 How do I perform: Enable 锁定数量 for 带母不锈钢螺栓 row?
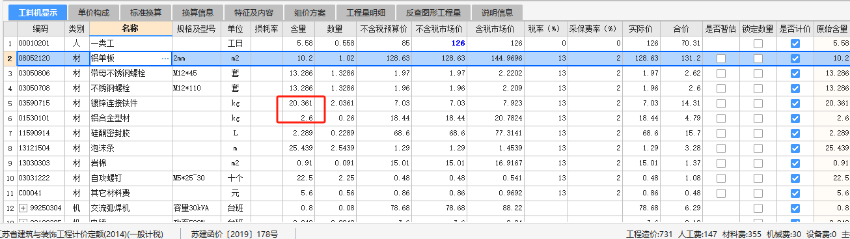point(758,73)
